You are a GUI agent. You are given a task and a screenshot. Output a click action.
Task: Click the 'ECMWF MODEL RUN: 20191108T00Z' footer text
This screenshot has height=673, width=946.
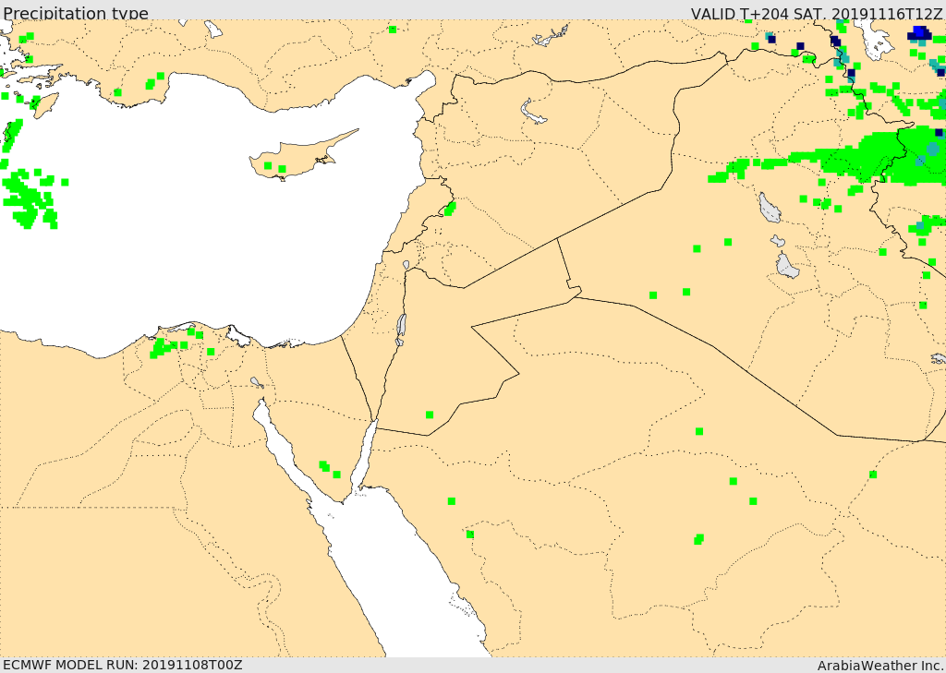pyautogui.click(x=123, y=666)
